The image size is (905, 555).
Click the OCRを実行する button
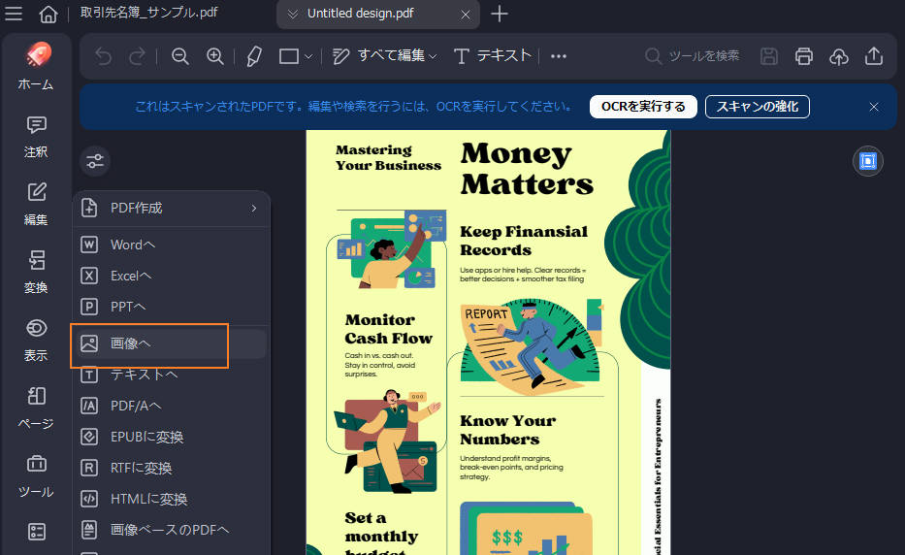(643, 107)
